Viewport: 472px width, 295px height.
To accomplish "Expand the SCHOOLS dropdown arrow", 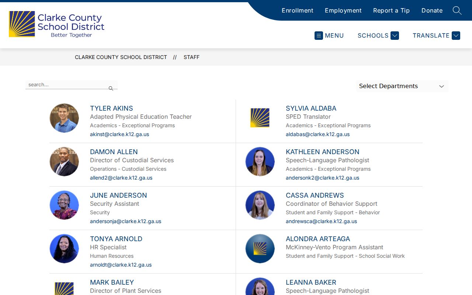I will click(x=395, y=35).
